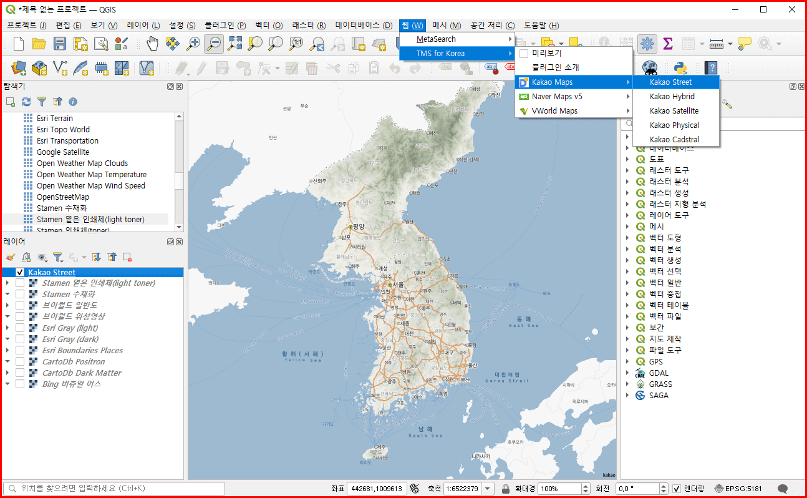
Task: Click the Save Project floppy disk icon
Action: pyautogui.click(x=60, y=44)
